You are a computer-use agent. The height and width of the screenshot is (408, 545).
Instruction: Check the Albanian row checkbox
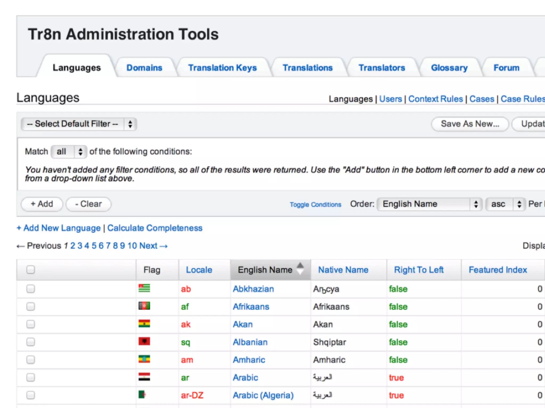pyautogui.click(x=31, y=342)
